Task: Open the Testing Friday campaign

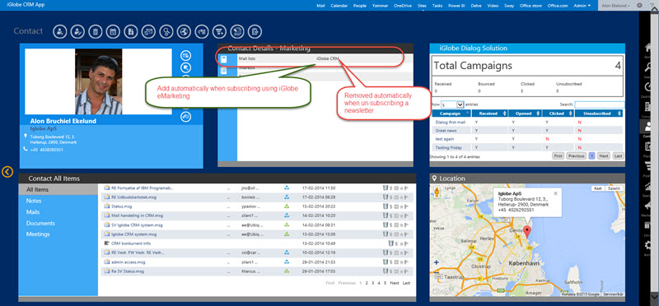Action: coord(448,147)
